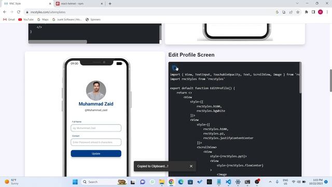Open the Juank Software bookmark
Viewport: 332px width, 187px height.
click(67, 20)
